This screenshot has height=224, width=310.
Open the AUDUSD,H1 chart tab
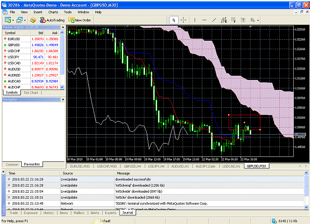pos(180,166)
